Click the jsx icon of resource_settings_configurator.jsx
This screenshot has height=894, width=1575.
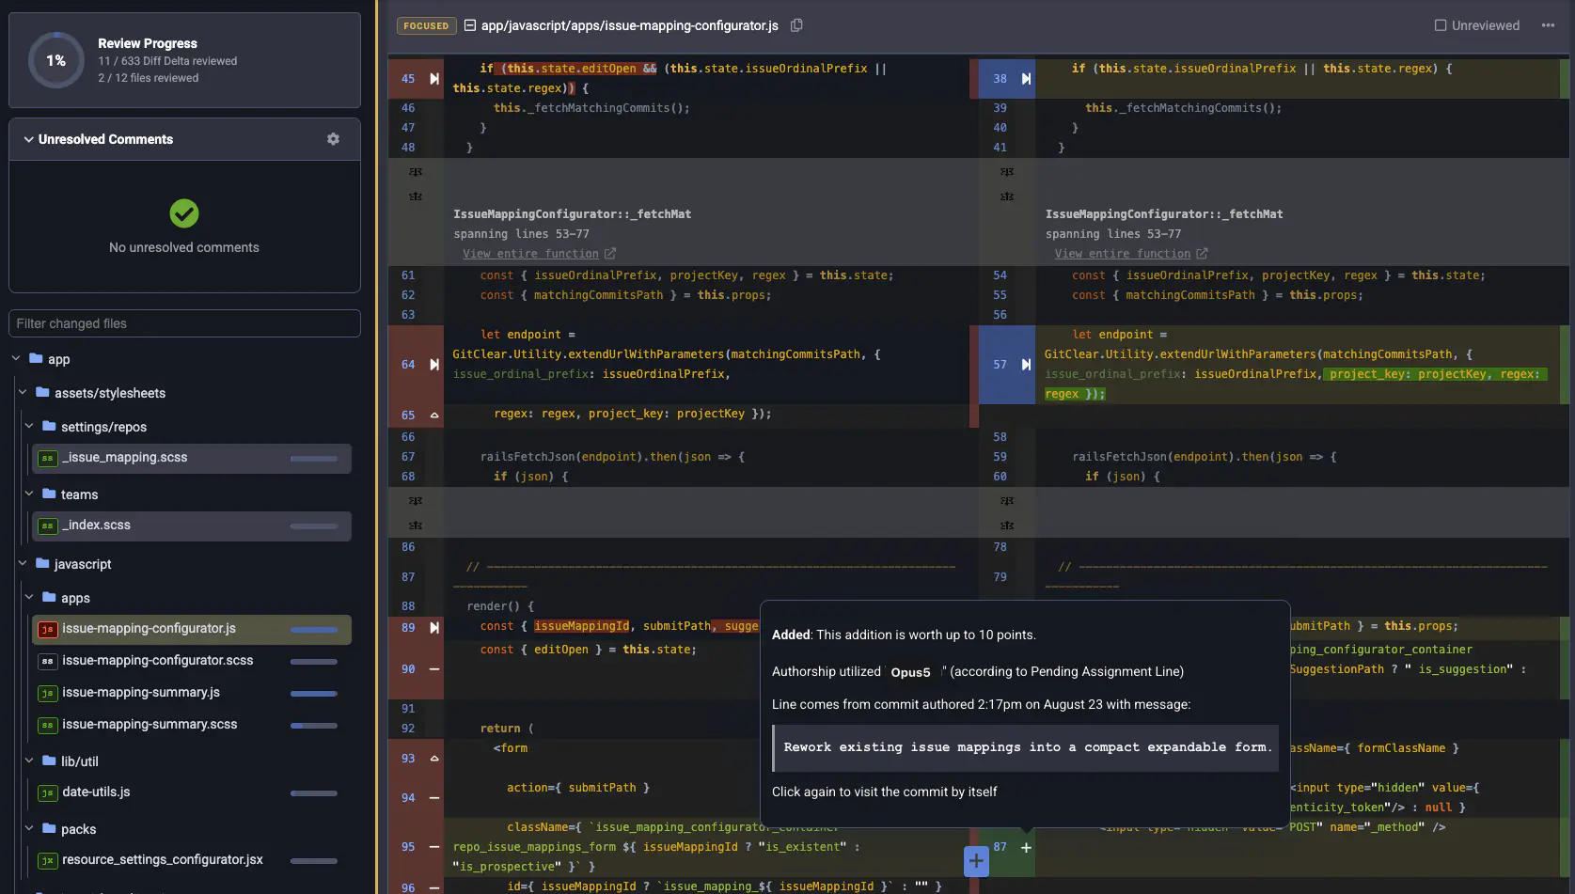[x=47, y=861]
